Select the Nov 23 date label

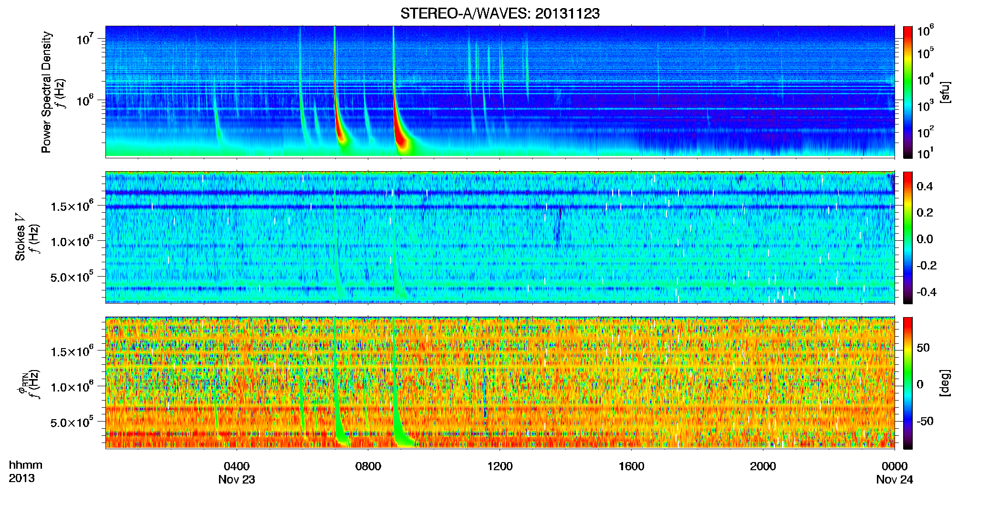237,480
